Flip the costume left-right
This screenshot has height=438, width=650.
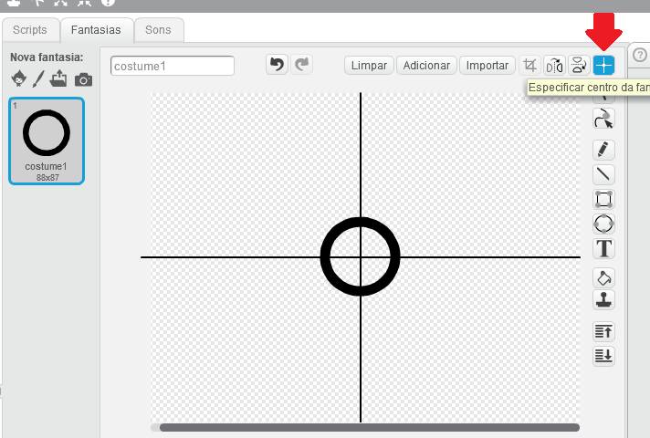pos(554,66)
